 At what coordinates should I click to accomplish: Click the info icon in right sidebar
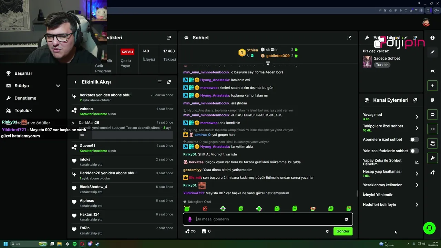[x=432, y=38]
